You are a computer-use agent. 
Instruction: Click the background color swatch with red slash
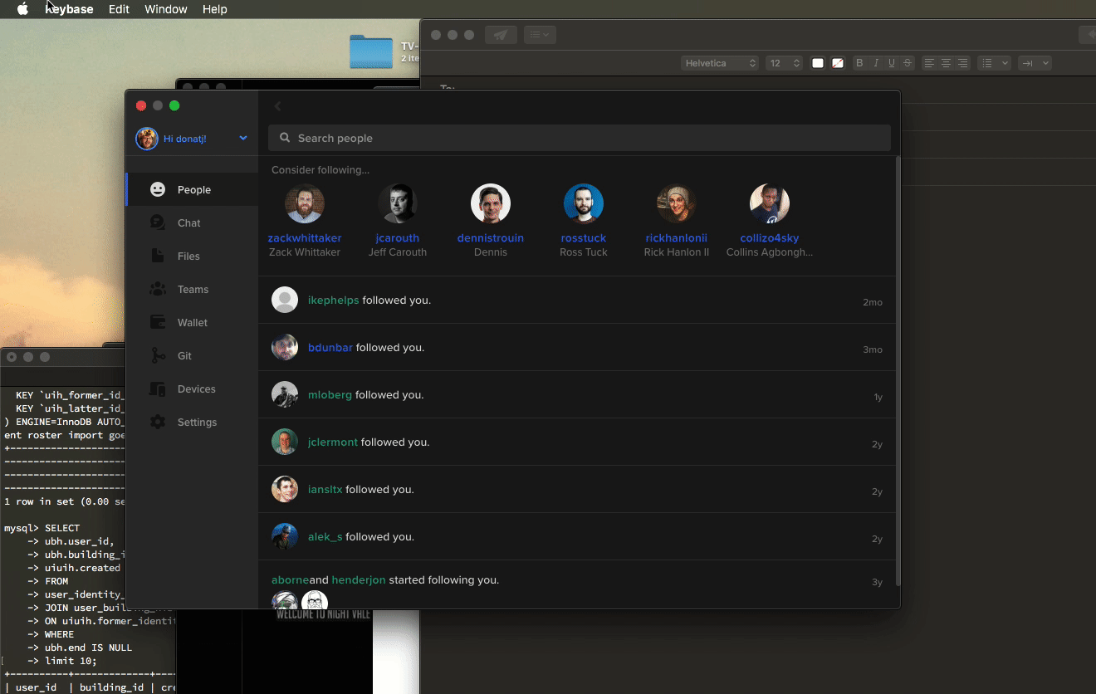838,63
